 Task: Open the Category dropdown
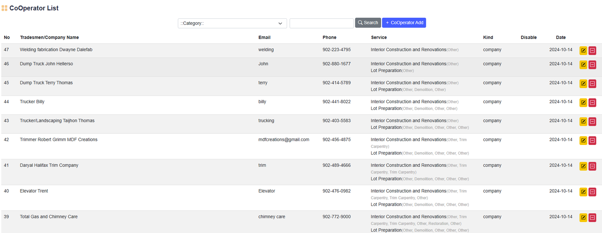coord(232,23)
